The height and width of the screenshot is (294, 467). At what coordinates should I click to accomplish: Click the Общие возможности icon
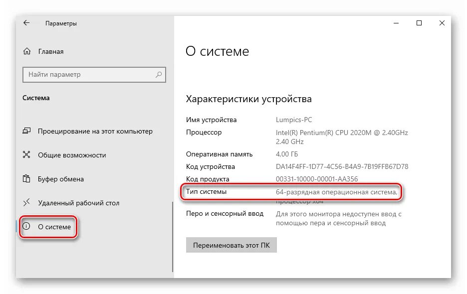[26, 155]
